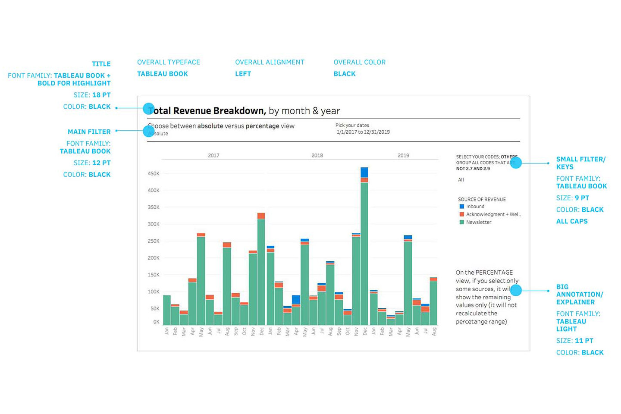621x414 pixels.
Task: Click the blue dot beside the Select Your Codes text
Action: [516, 163]
